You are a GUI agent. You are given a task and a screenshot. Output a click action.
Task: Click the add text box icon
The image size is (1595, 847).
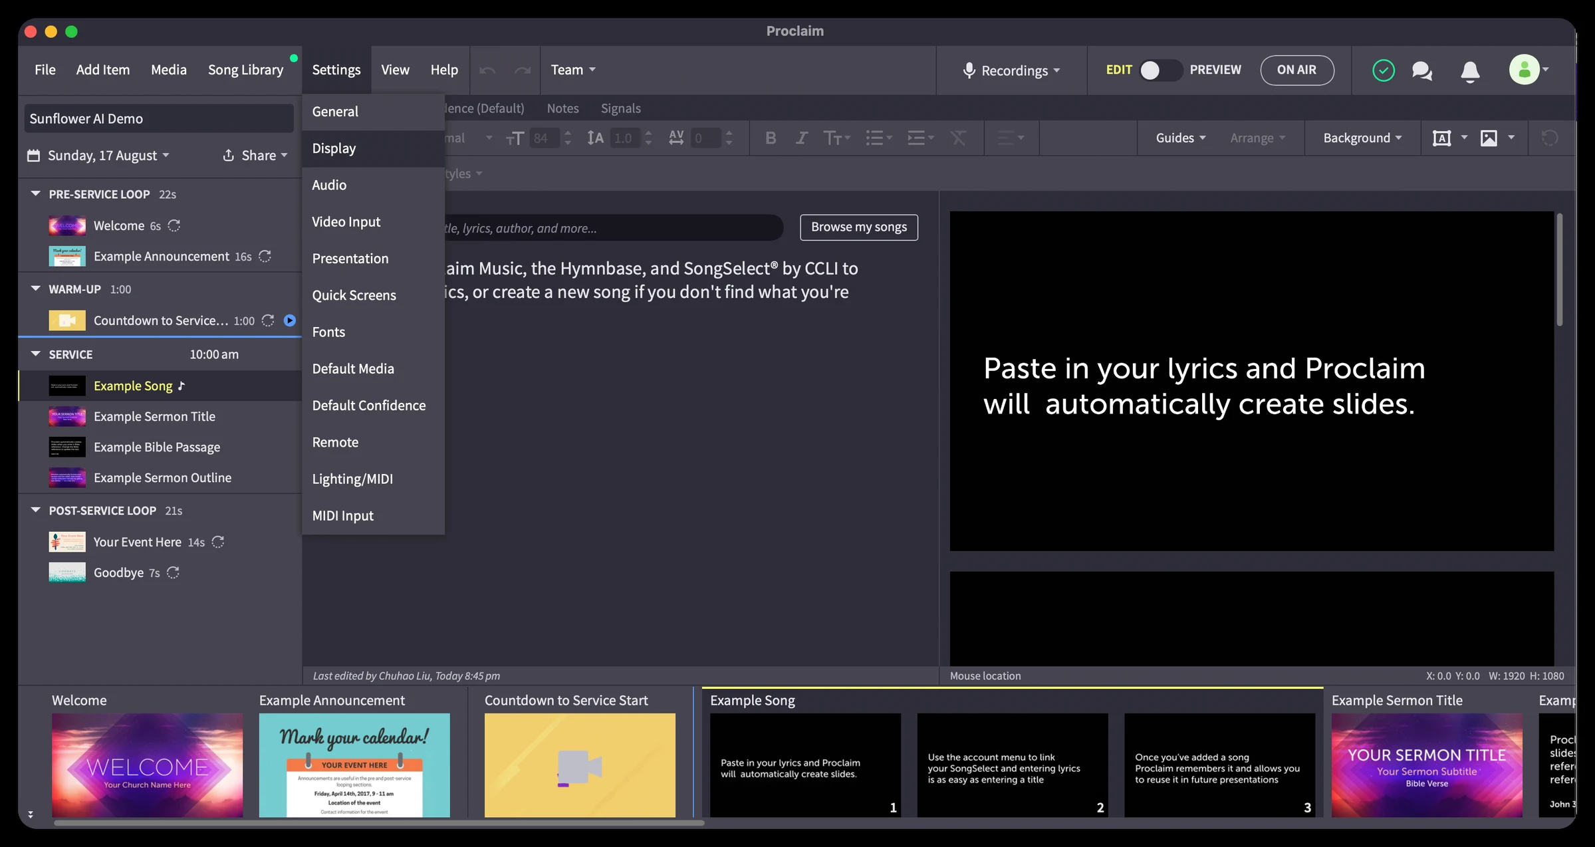tap(1441, 138)
